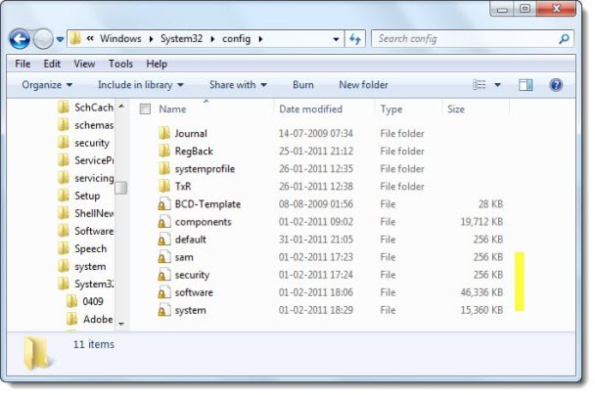The width and height of the screenshot is (595, 395).
Task: Close the Explorer window
Action: (556, 9)
